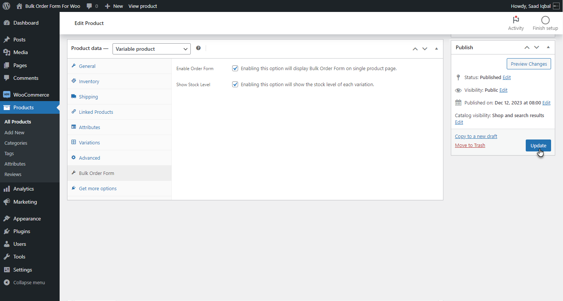Click the Dashboard gauge icon in sidebar
The width and height of the screenshot is (563, 301).
(7, 23)
